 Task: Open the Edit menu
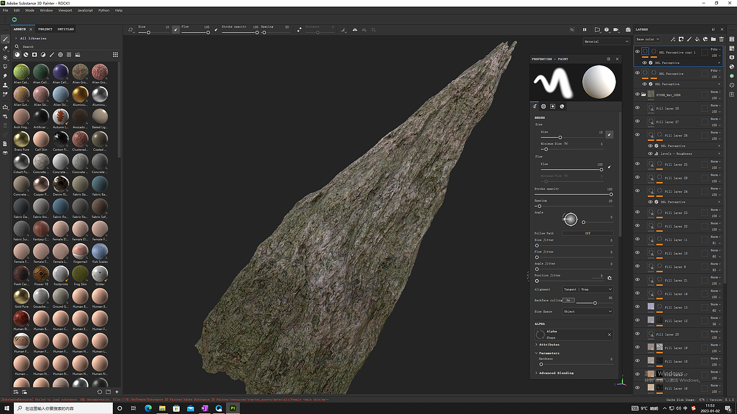(x=17, y=10)
